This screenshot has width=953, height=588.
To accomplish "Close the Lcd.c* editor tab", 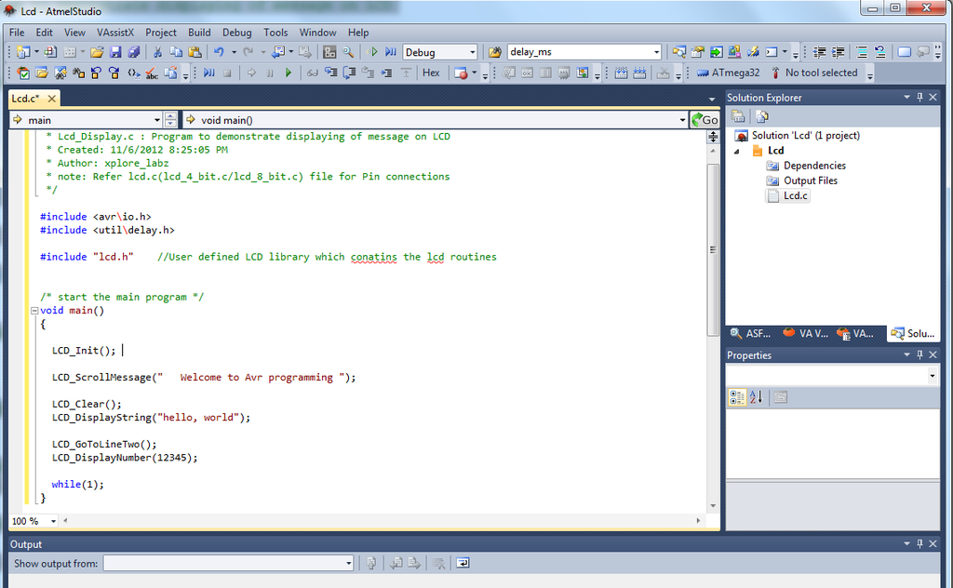I will pos(52,99).
